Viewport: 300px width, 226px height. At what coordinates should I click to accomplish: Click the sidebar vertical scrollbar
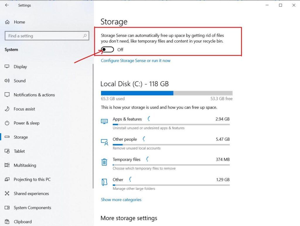[93, 126]
